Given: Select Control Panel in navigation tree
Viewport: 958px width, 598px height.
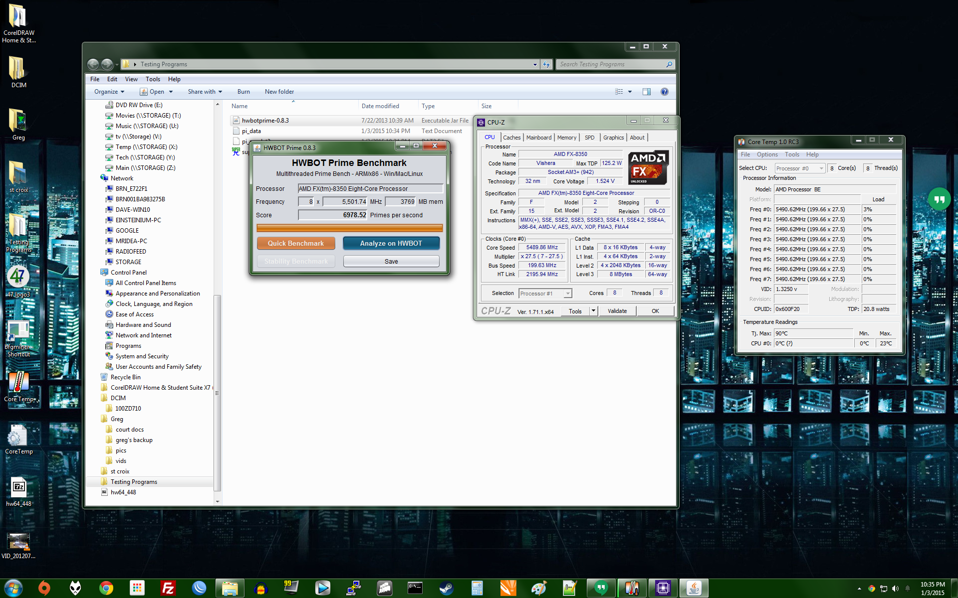Looking at the screenshot, I should 128,273.
